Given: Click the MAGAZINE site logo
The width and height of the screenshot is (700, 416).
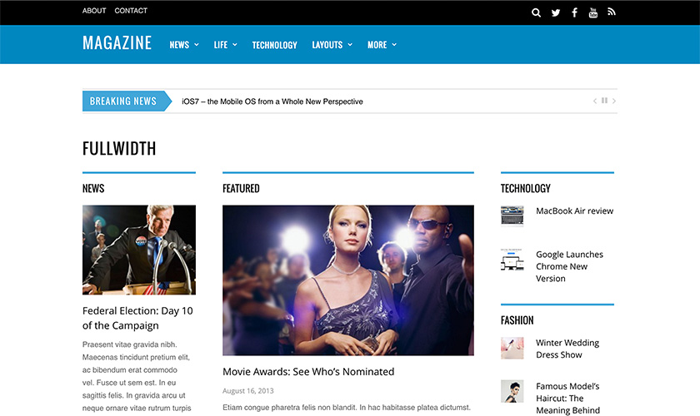Looking at the screenshot, I should [117, 42].
